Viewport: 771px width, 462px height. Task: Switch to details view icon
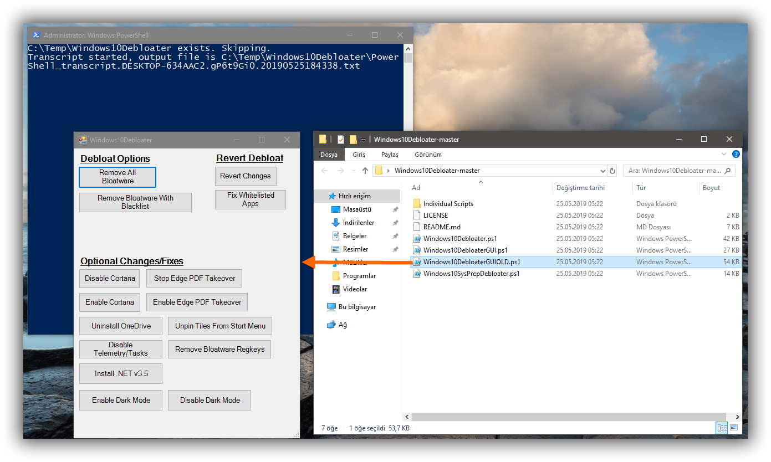click(x=722, y=428)
